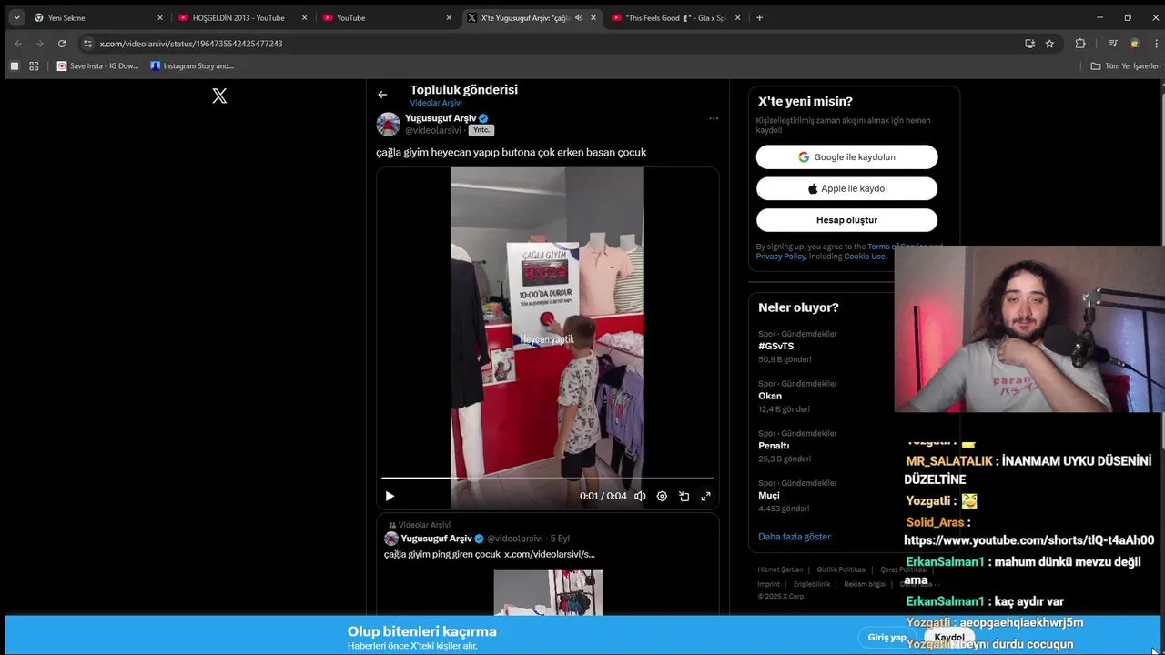Open the Chrome apps grid in the bookmarks bar
This screenshot has width=1165, height=655.
click(x=34, y=65)
